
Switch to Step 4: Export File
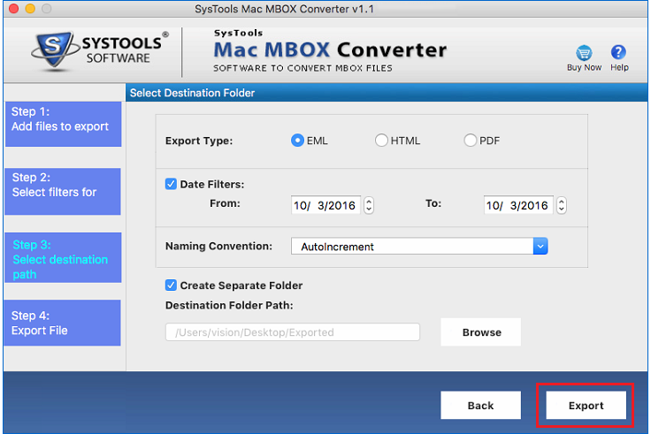(63, 323)
